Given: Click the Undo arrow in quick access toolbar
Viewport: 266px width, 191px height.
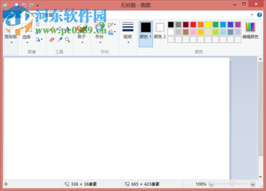Looking at the screenshot, I should tap(24, 5).
